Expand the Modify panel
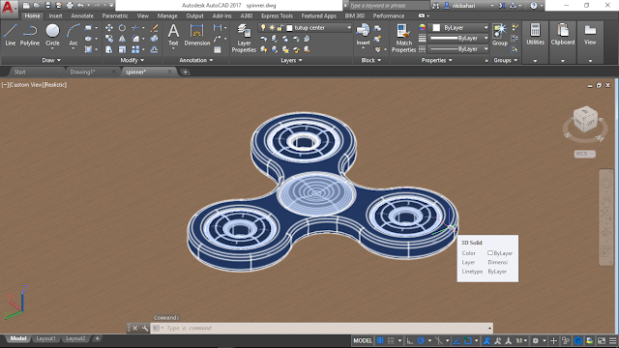 pos(133,60)
